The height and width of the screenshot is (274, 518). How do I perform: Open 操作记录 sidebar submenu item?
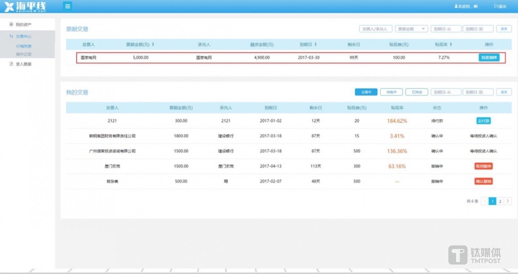tap(24, 54)
